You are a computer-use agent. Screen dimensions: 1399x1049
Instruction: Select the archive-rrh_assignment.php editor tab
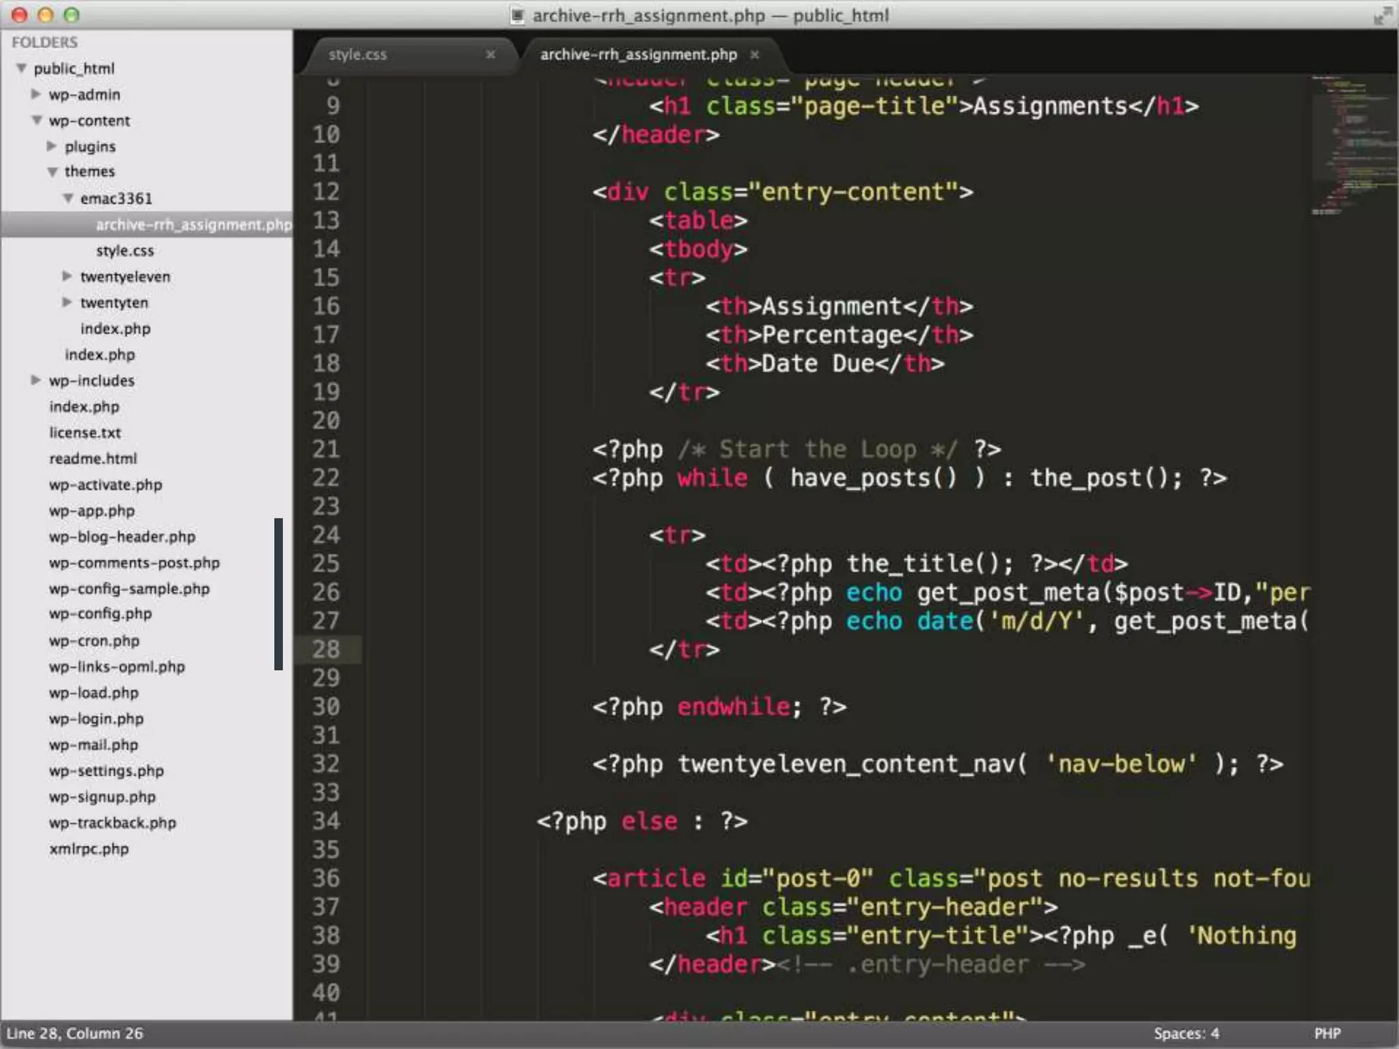[638, 55]
